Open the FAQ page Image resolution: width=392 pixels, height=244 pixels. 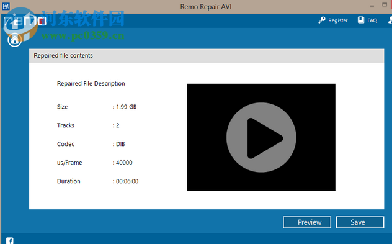pos(367,20)
